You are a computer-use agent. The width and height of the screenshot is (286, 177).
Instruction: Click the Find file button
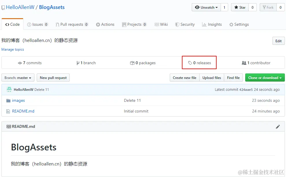(233, 78)
